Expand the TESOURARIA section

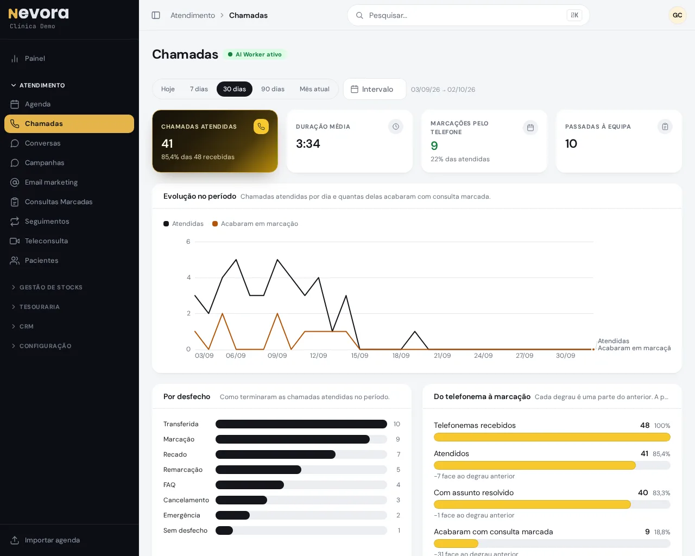point(35,307)
